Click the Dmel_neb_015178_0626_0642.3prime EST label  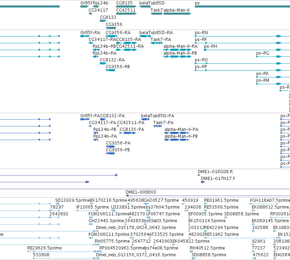(136, 228)
